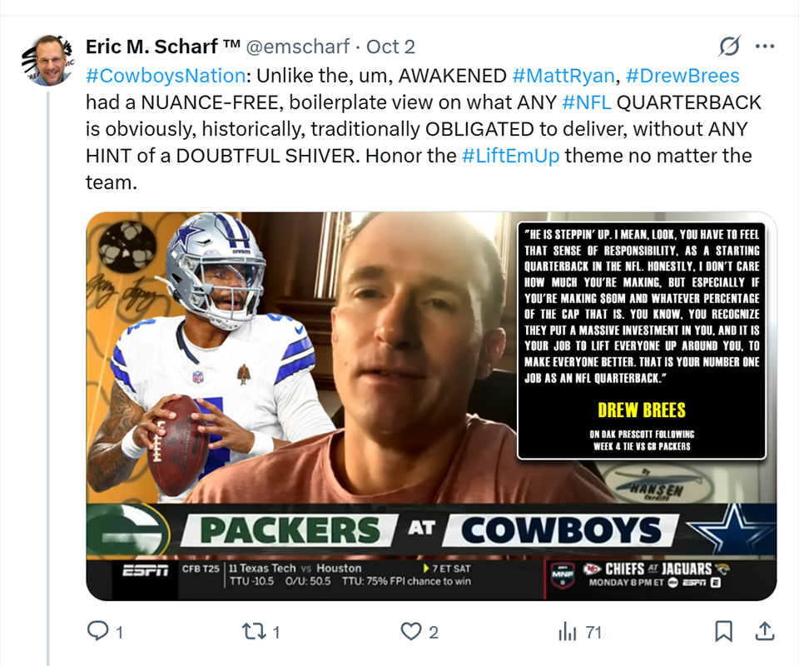View tweet analytics bar chart icon
The image size is (799, 666).
point(568,632)
